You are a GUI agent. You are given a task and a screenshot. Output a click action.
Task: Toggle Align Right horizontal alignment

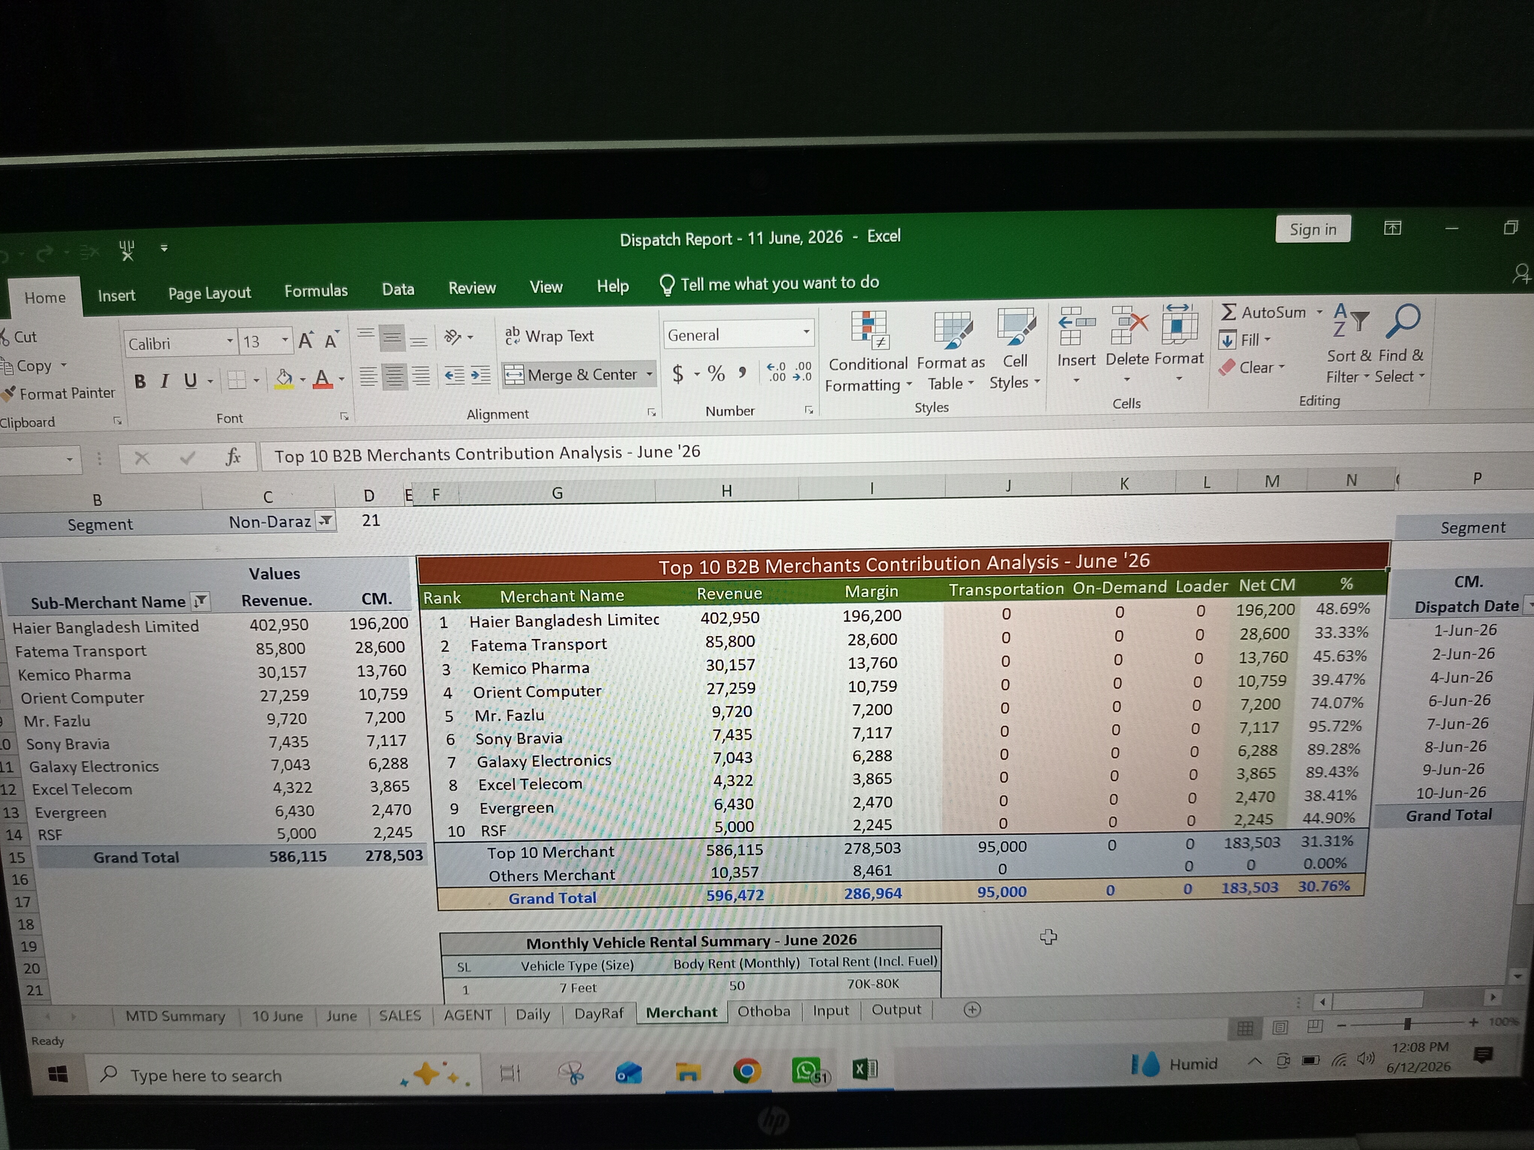click(420, 376)
